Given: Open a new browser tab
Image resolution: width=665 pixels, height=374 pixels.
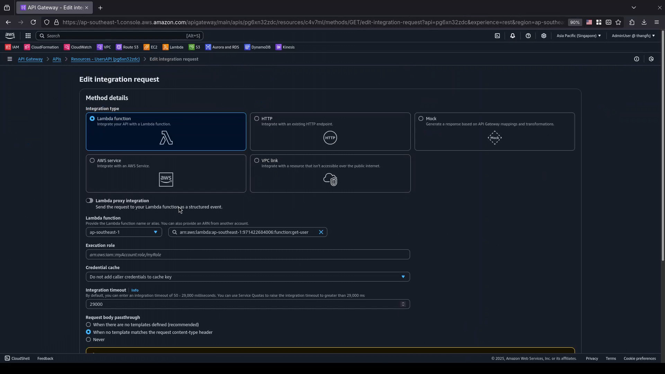Looking at the screenshot, I should [x=100, y=8].
